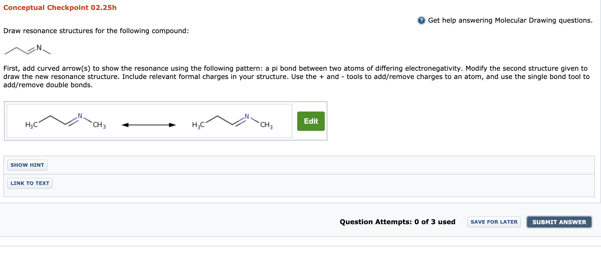Click the H3C group of the right structure

click(198, 125)
